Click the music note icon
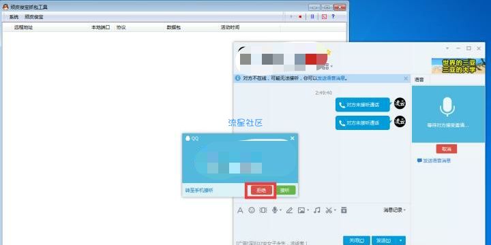This screenshot has width=491, height=245. tap(317, 210)
